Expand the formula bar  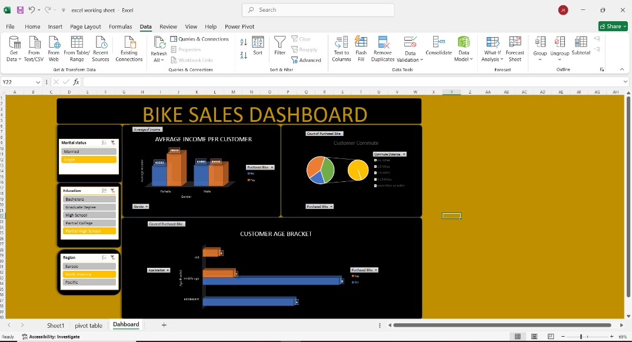pos(625,82)
